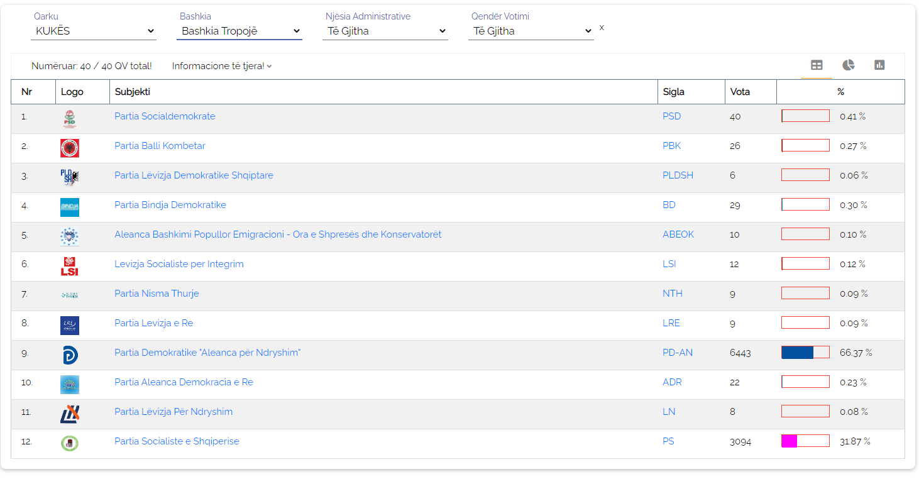The width and height of the screenshot is (919, 479).
Task: Click the Lëvizja Për Ndryshim logo
Action: (x=70, y=414)
